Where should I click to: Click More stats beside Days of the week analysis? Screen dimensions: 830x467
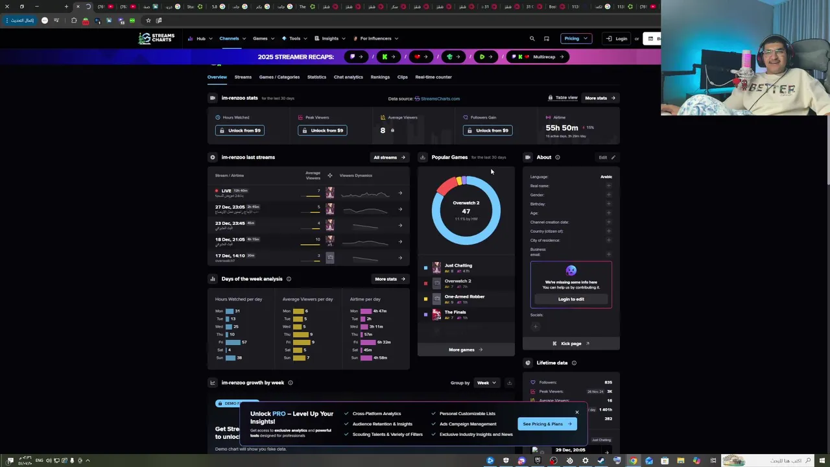(390, 279)
